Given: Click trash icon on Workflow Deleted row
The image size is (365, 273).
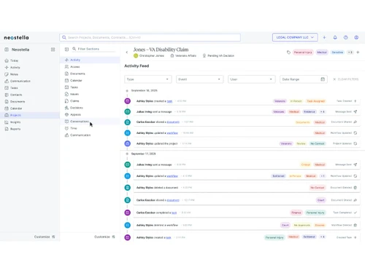Looking at the screenshot, I should click(356, 225).
